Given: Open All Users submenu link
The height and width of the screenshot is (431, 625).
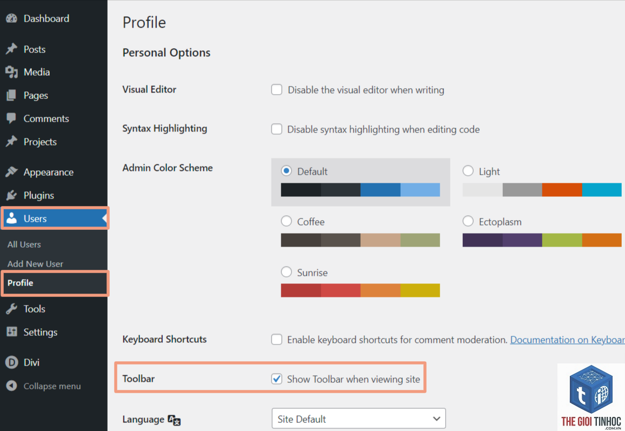Looking at the screenshot, I should tap(24, 244).
